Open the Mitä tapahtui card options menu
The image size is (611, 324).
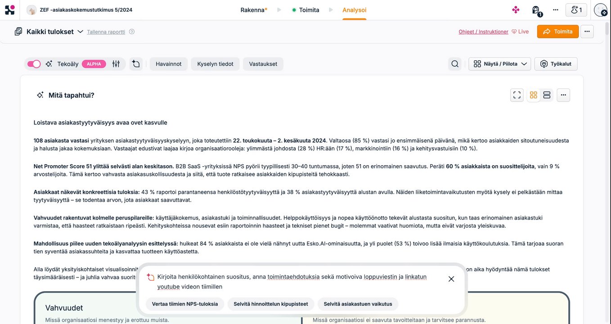[x=563, y=95]
